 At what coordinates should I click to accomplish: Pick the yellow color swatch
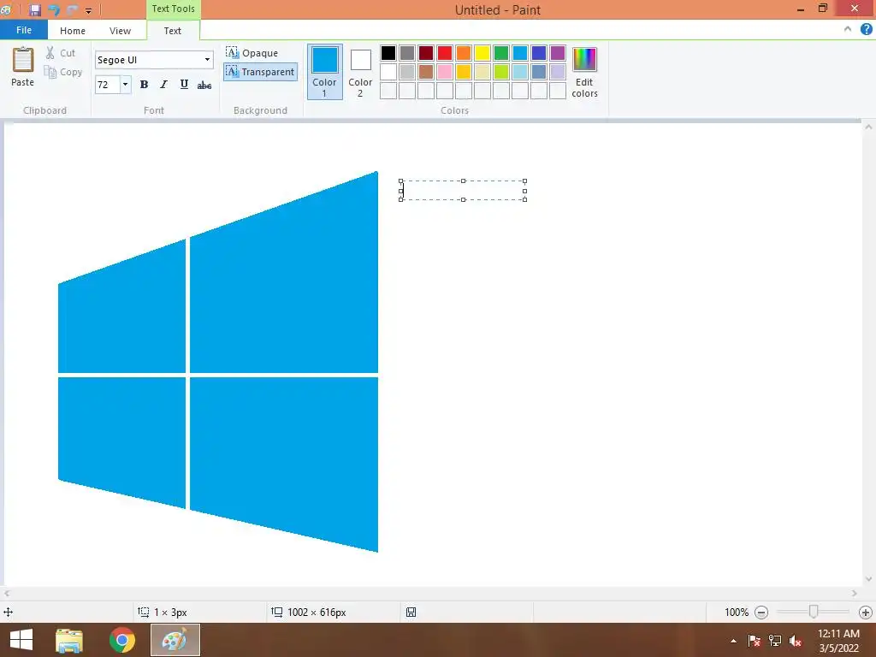point(482,53)
